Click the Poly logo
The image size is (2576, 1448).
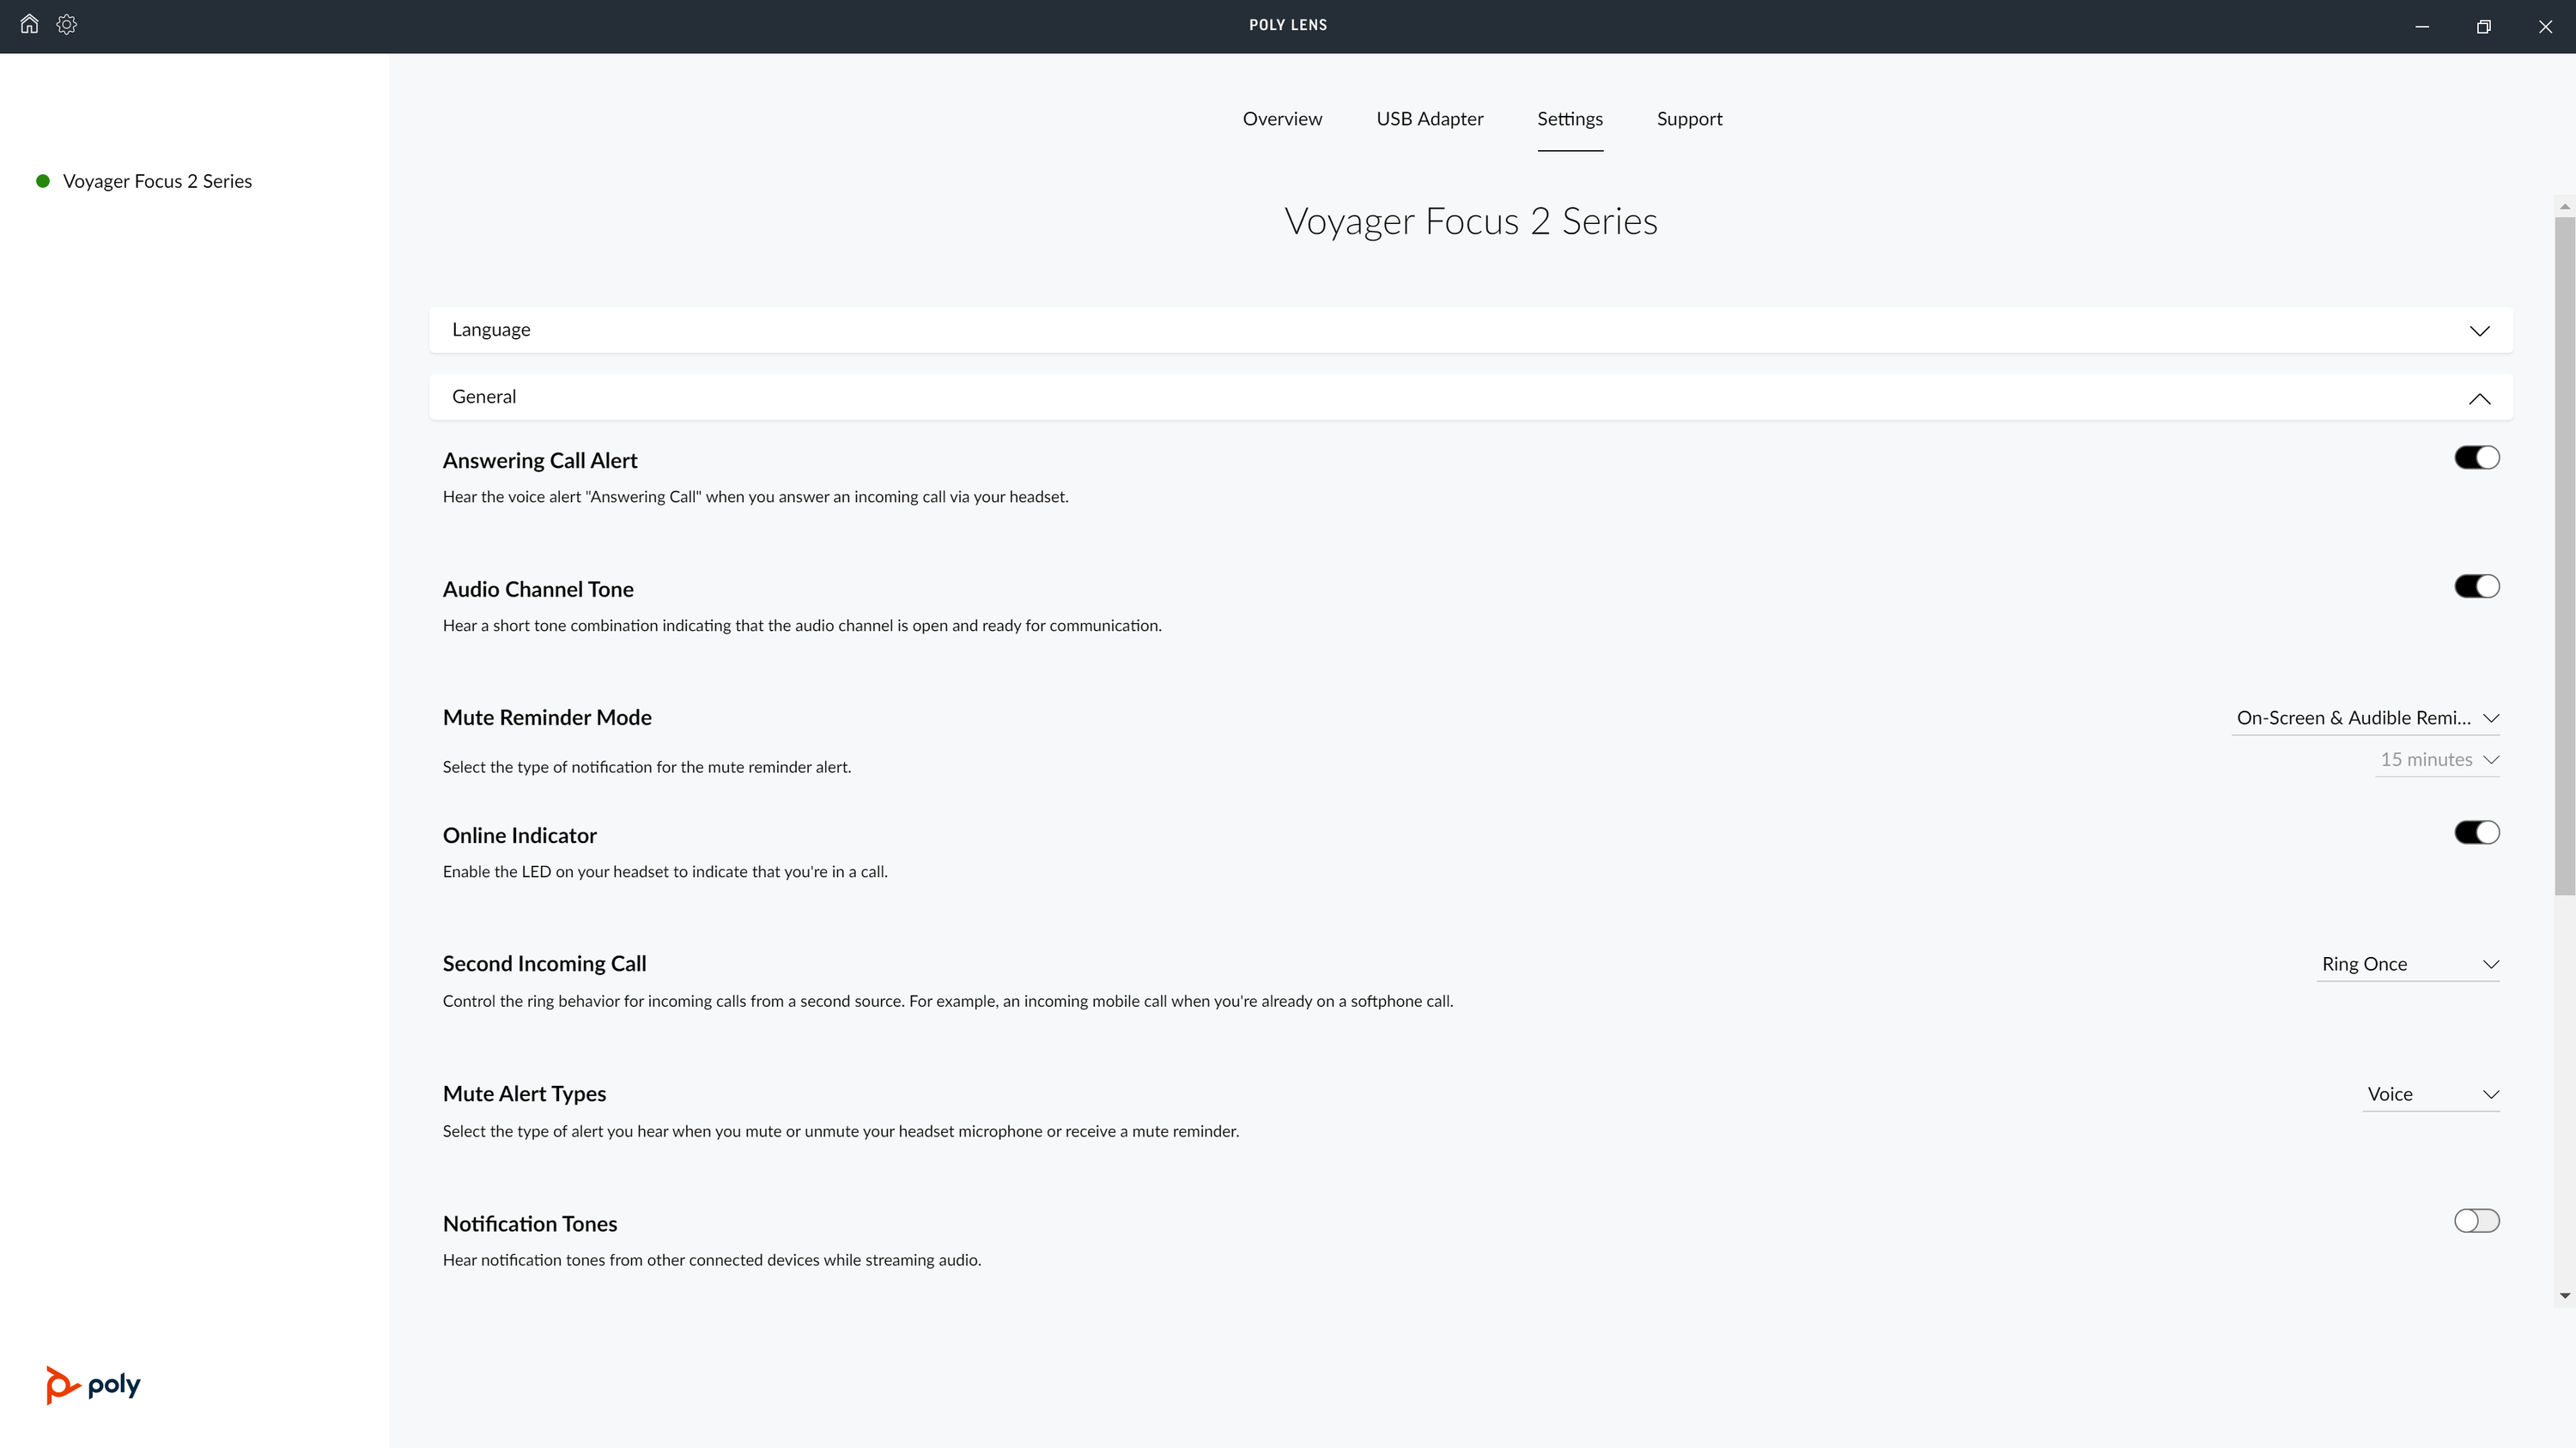tap(93, 1385)
